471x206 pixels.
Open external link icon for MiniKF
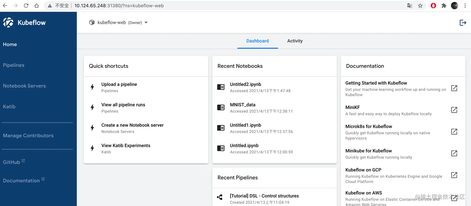coord(454,110)
